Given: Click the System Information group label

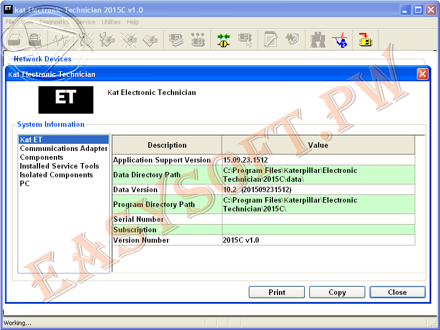Looking at the screenshot, I should (51, 124).
